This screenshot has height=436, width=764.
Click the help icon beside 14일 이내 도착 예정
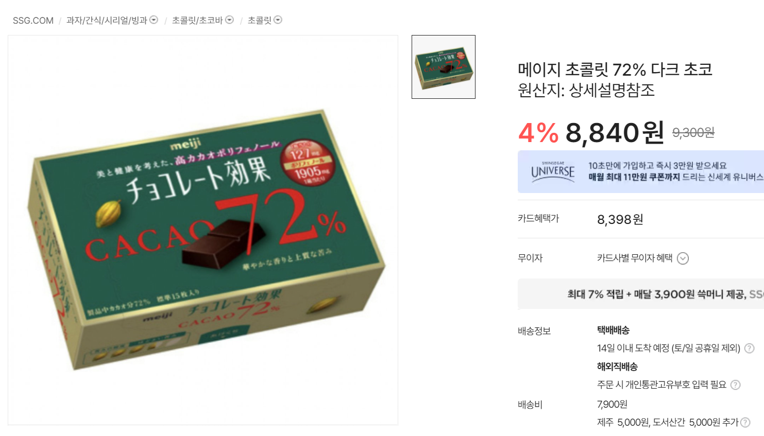coord(750,348)
